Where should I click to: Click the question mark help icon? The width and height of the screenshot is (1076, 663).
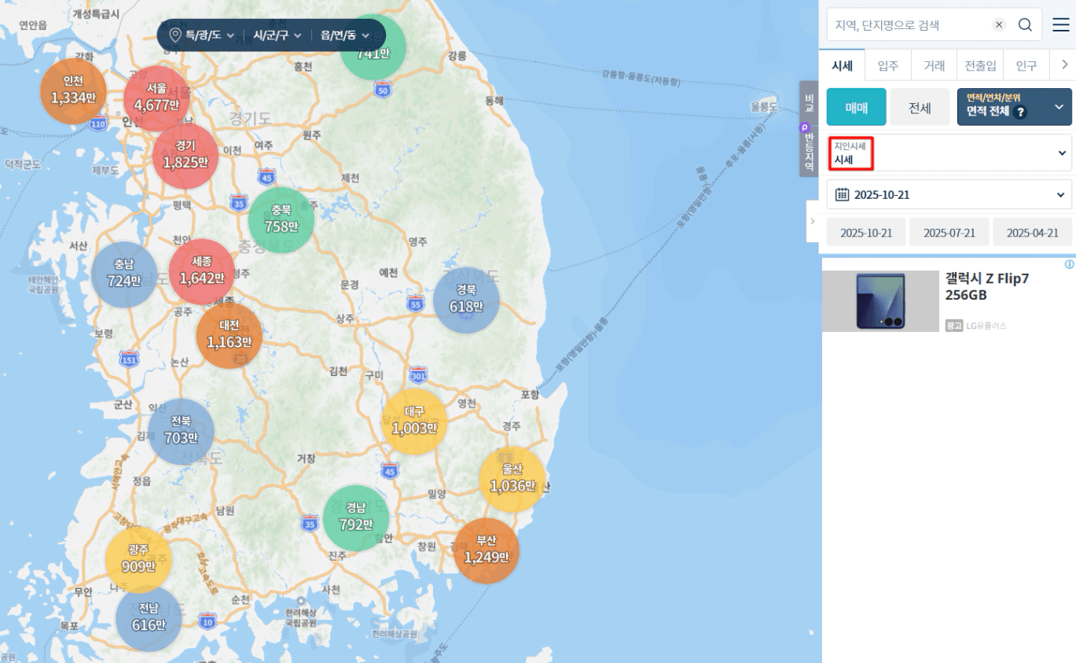point(1020,112)
